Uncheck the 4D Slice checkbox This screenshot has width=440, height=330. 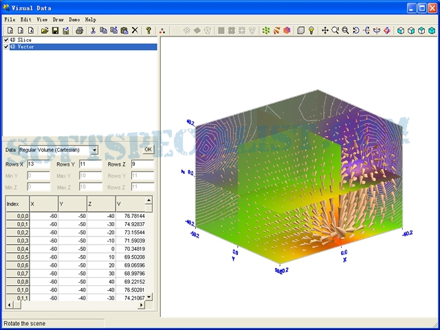pyautogui.click(x=6, y=41)
